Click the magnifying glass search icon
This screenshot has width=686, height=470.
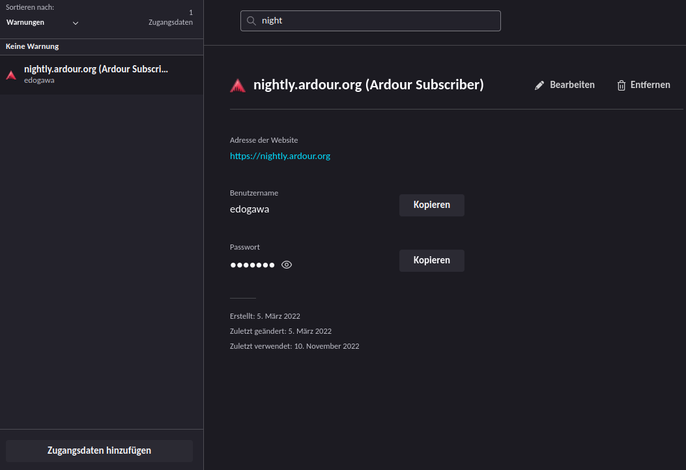[251, 21]
